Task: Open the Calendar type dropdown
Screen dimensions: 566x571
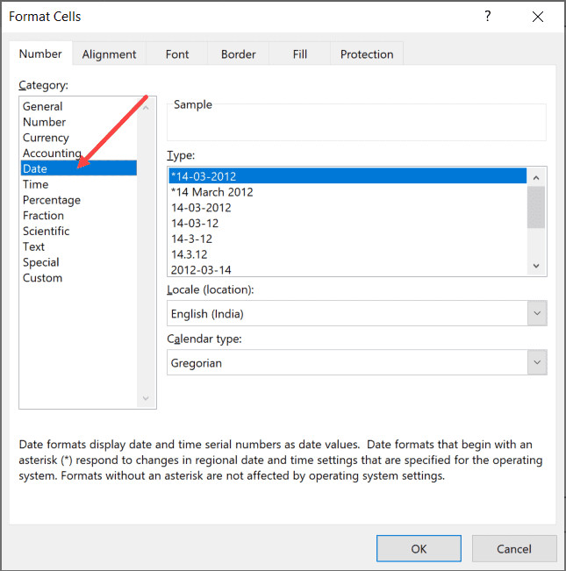Action: pos(536,362)
